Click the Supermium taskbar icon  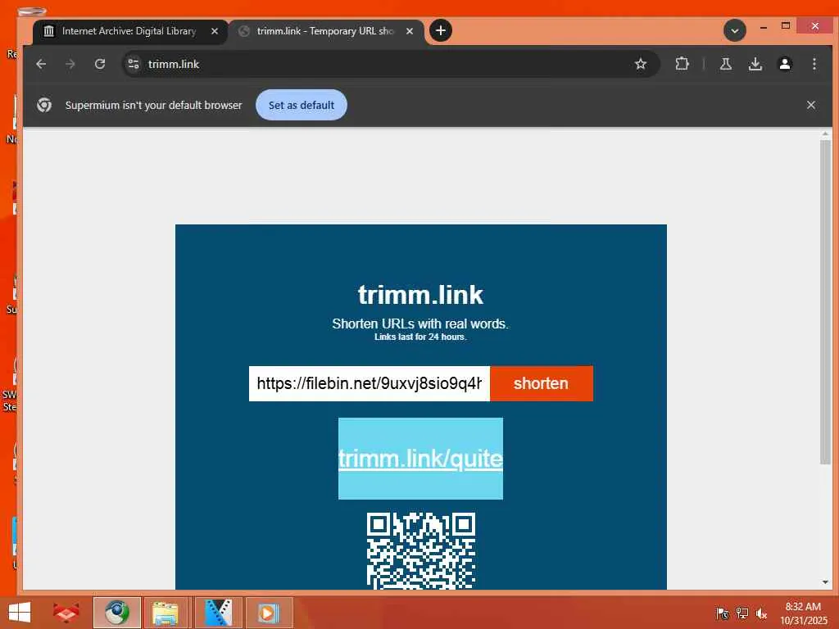[x=116, y=613]
